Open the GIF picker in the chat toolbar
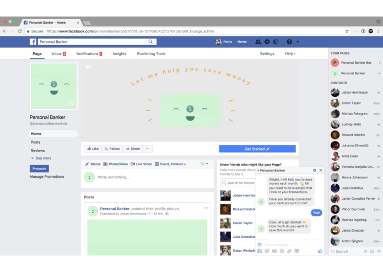 coord(274,251)
